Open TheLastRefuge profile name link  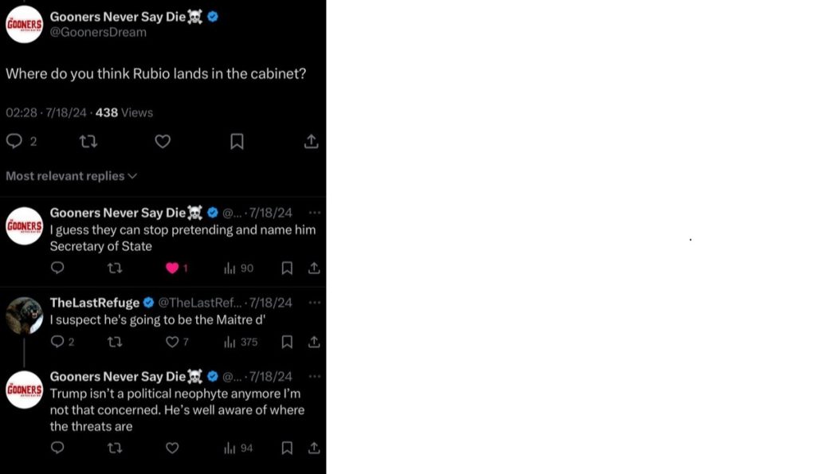coord(94,303)
